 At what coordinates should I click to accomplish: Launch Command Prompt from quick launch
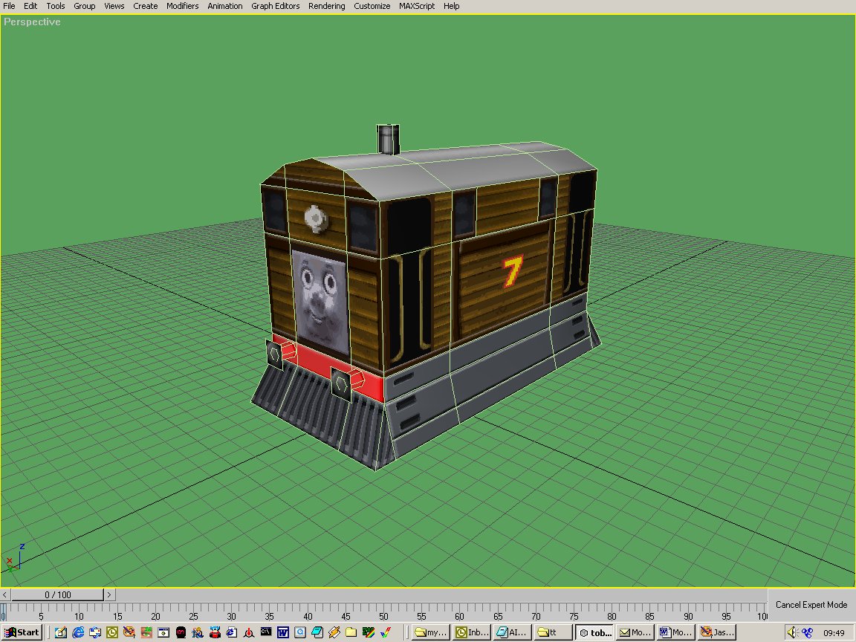[x=266, y=633]
